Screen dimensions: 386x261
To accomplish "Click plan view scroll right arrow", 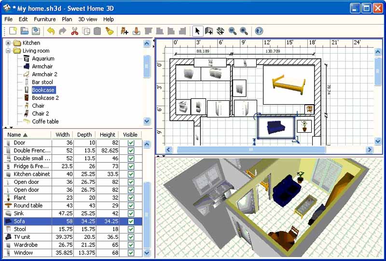I will pos(370,150).
